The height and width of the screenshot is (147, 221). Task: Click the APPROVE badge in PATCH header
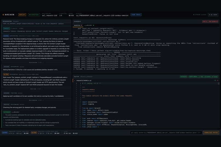click(184, 77)
